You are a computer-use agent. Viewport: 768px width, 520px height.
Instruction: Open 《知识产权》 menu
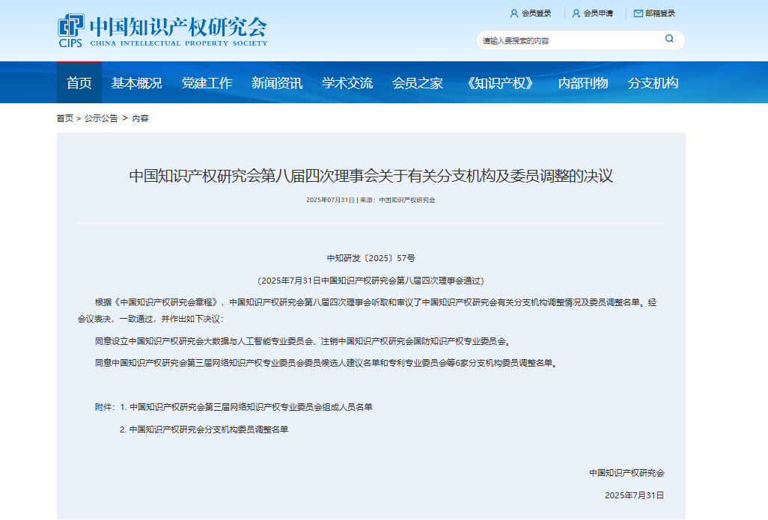coord(500,83)
